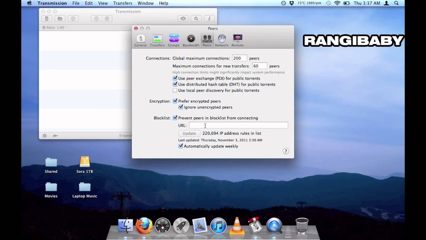Open the Transfers menu in menu bar
426x240 pixels.
pos(122,3)
